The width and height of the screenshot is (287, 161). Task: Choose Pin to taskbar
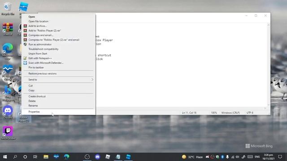click(59, 68)
